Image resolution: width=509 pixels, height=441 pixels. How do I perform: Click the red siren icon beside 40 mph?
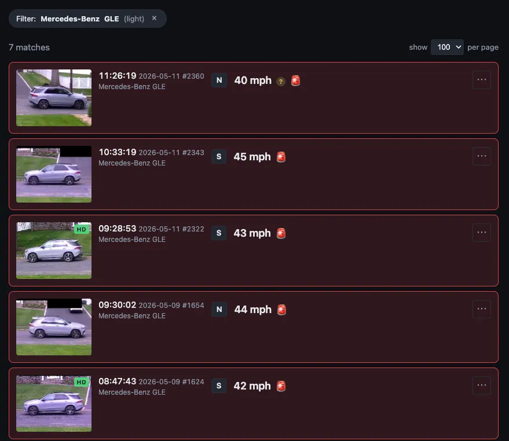295,80
